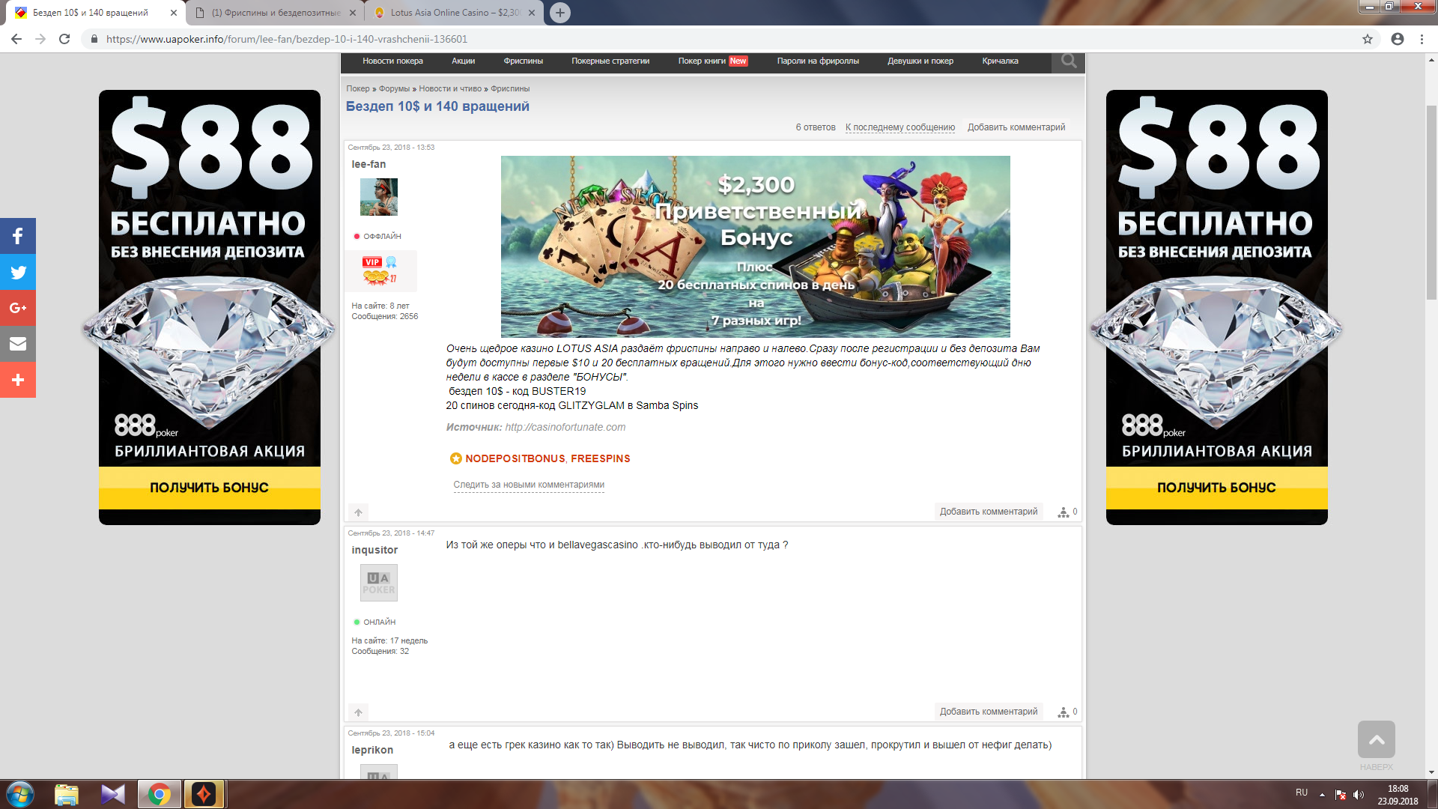The height and width of the screenshot is (809, 1438).
Task: Open a new browser tab
Action: click(x=559, y=13)
